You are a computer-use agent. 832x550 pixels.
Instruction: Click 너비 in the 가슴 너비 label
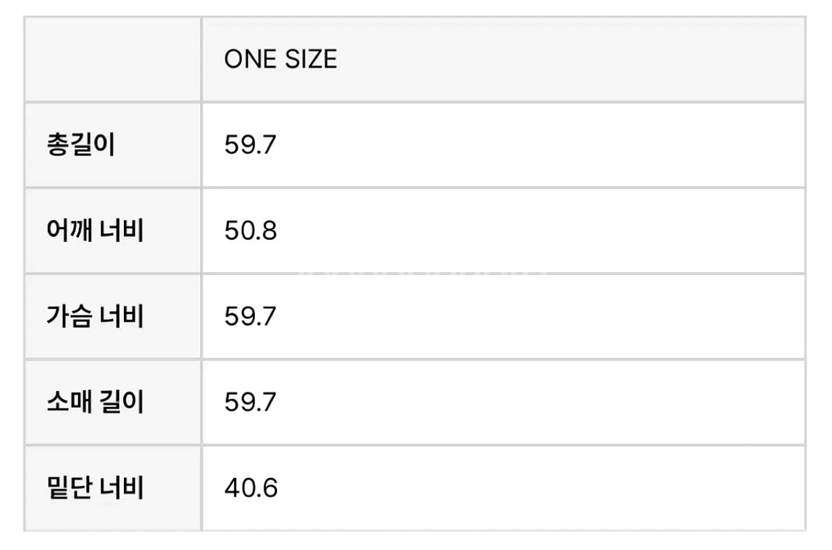tap(122, 316)
